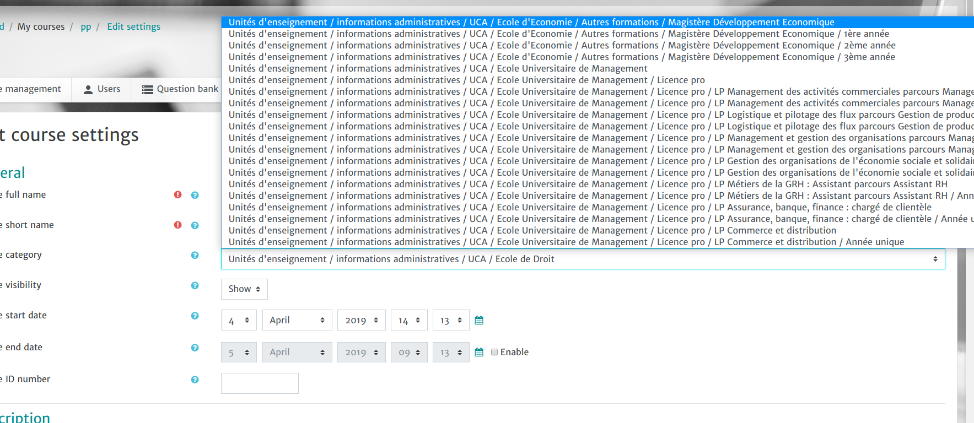Open calendar picker for start date

tap(479, 320)
